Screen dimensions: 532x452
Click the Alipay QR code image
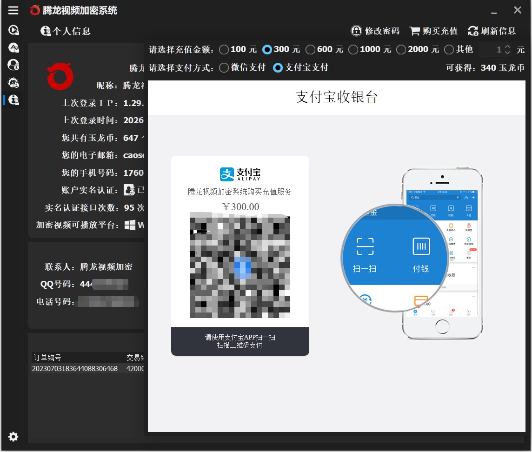coord(240,265)
